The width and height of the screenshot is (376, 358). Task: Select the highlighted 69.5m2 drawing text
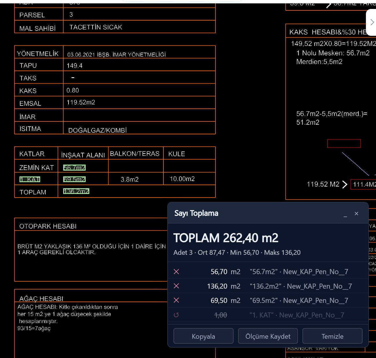[x=74, y=179]
